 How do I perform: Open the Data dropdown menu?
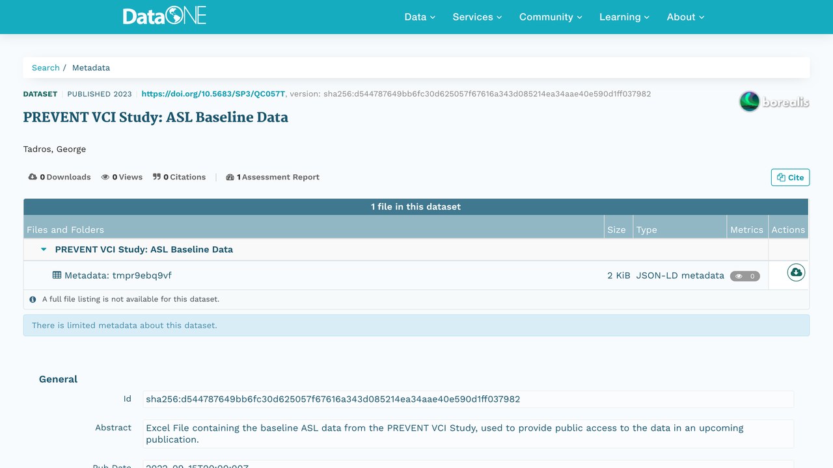coord(420,17)
